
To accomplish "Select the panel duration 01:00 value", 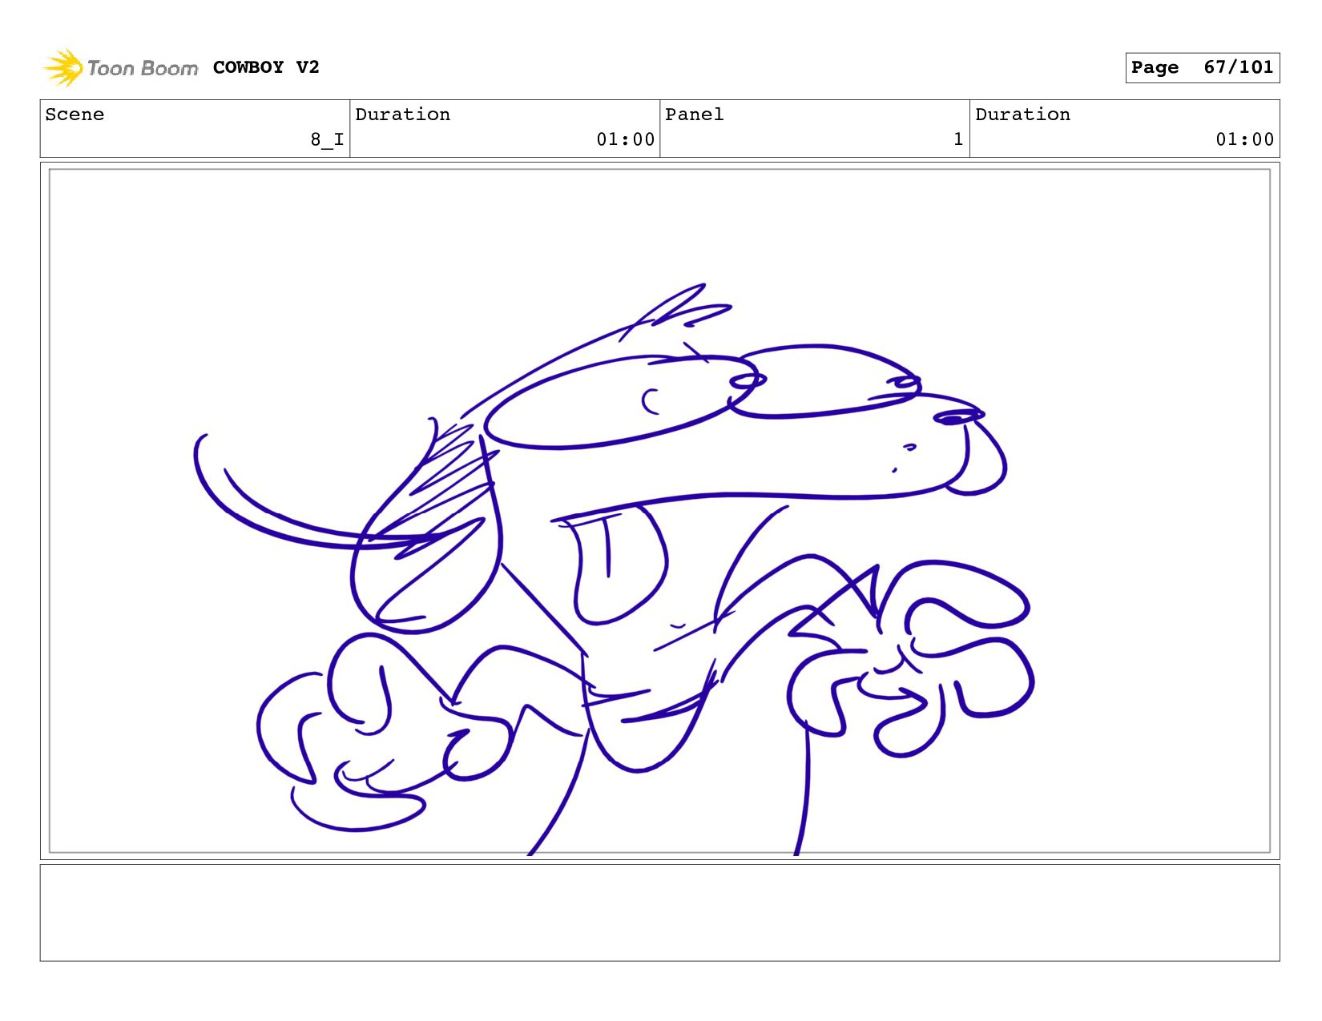I will click(x=1244, y=139).
